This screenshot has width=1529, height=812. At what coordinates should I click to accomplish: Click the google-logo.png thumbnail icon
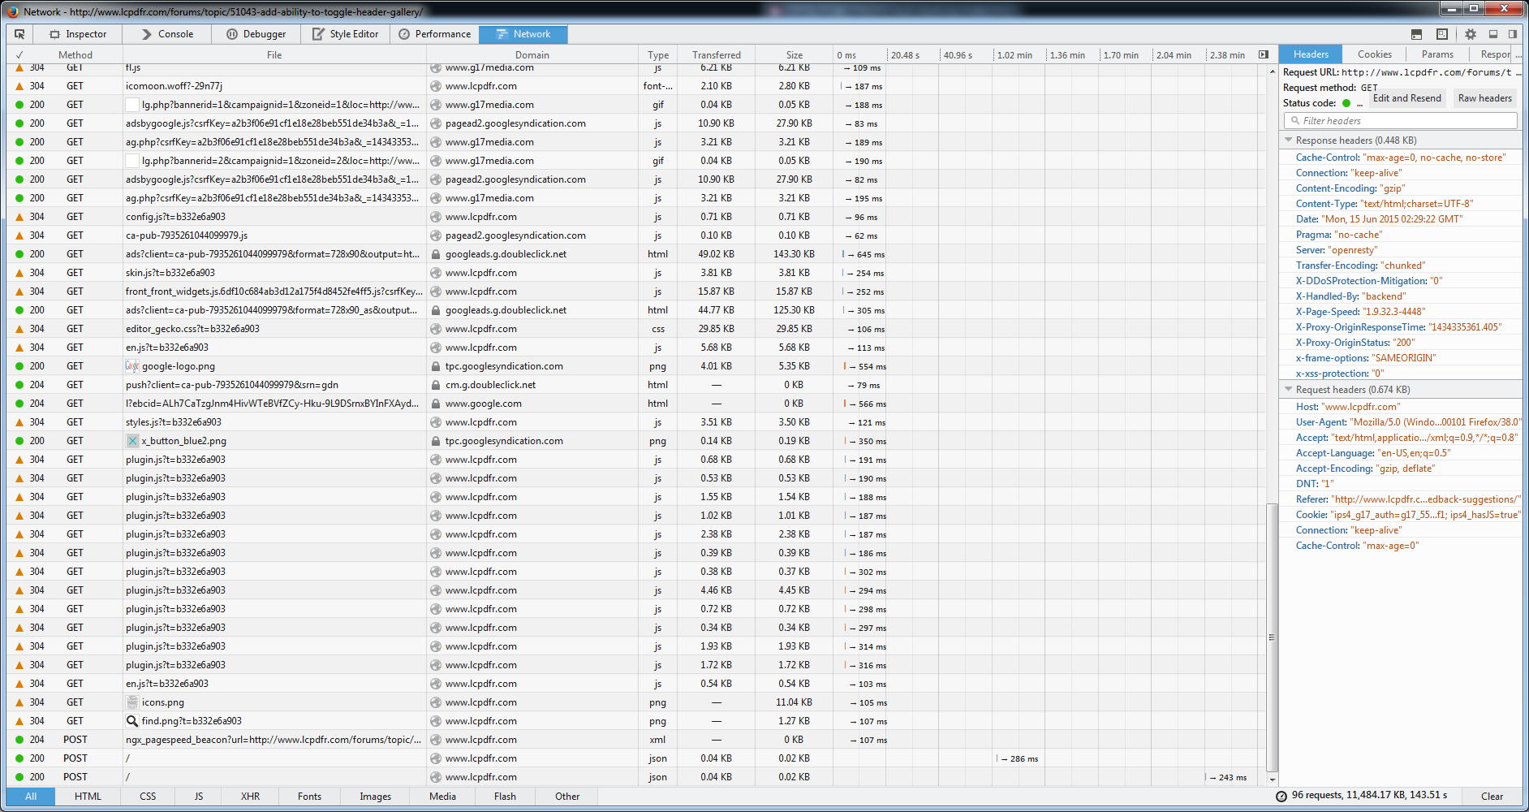coord(132,366)
